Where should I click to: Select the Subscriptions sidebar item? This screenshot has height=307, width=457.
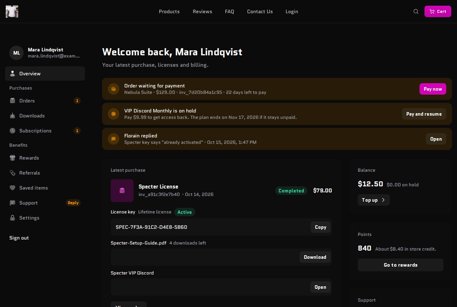click(x=45, y=131)
